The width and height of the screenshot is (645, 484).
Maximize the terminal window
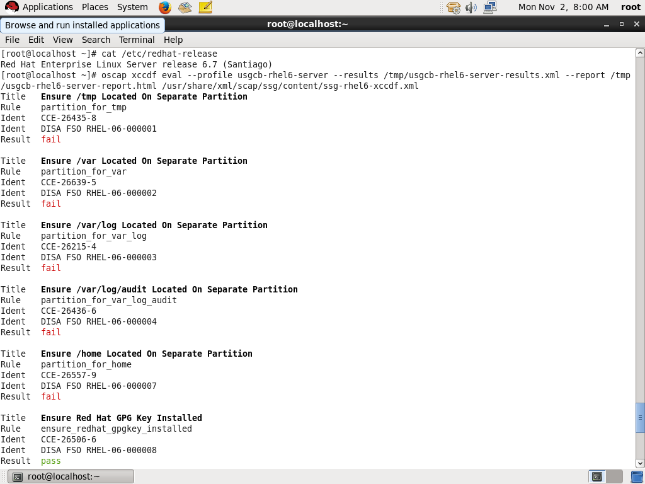coord(622,25)
